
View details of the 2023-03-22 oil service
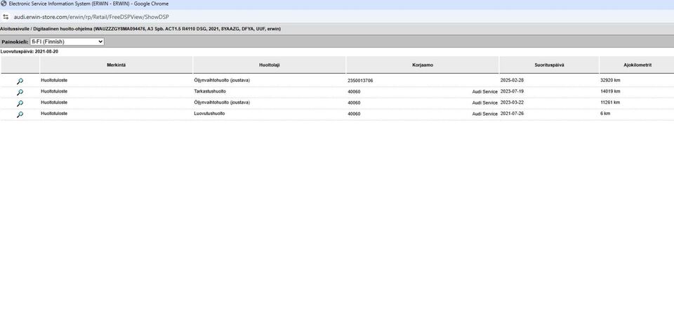[x=20, y=103]
